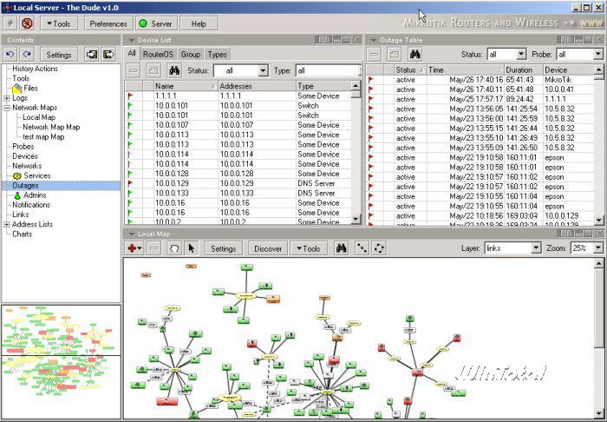
Task: Click the layout arrange icon in Local Map toolbar
Action: (379, 248)
